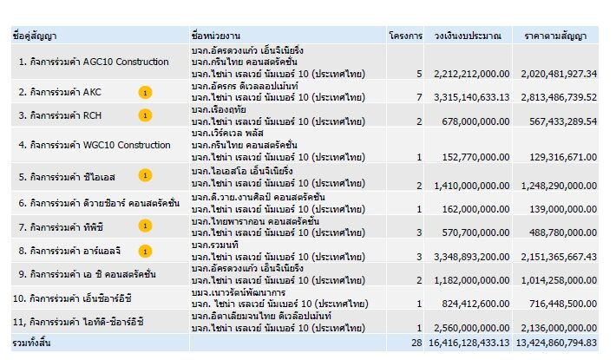Click the yellow 1 badge in RCH row
Screen dimensions: 616x360
click(145, 115)
